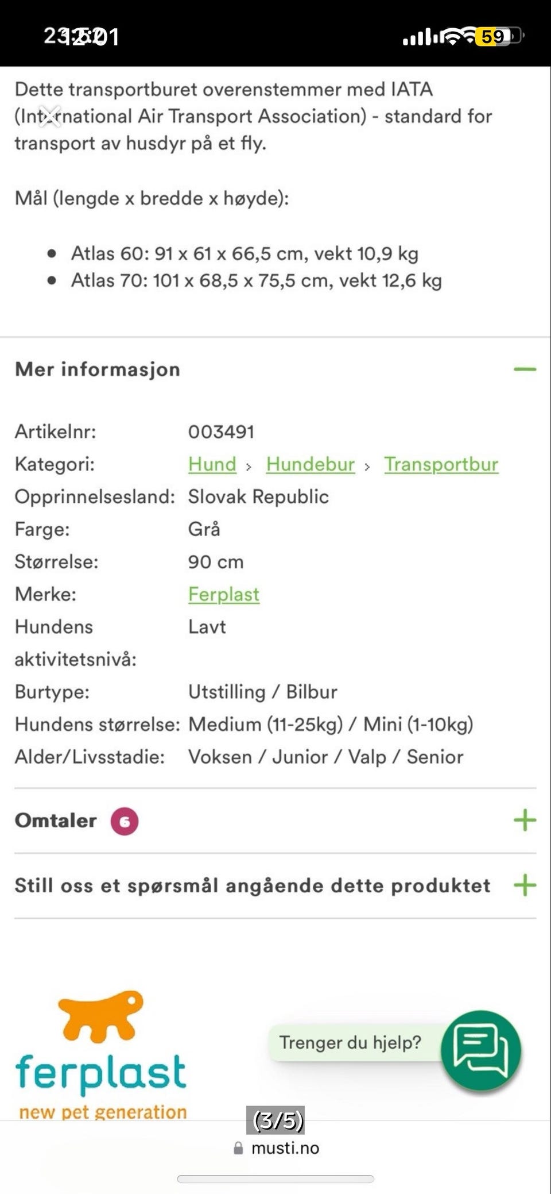Screen dimensions: 551x1194
Task: Collapse the Mer informasjon section
Action: click(526, 369)
